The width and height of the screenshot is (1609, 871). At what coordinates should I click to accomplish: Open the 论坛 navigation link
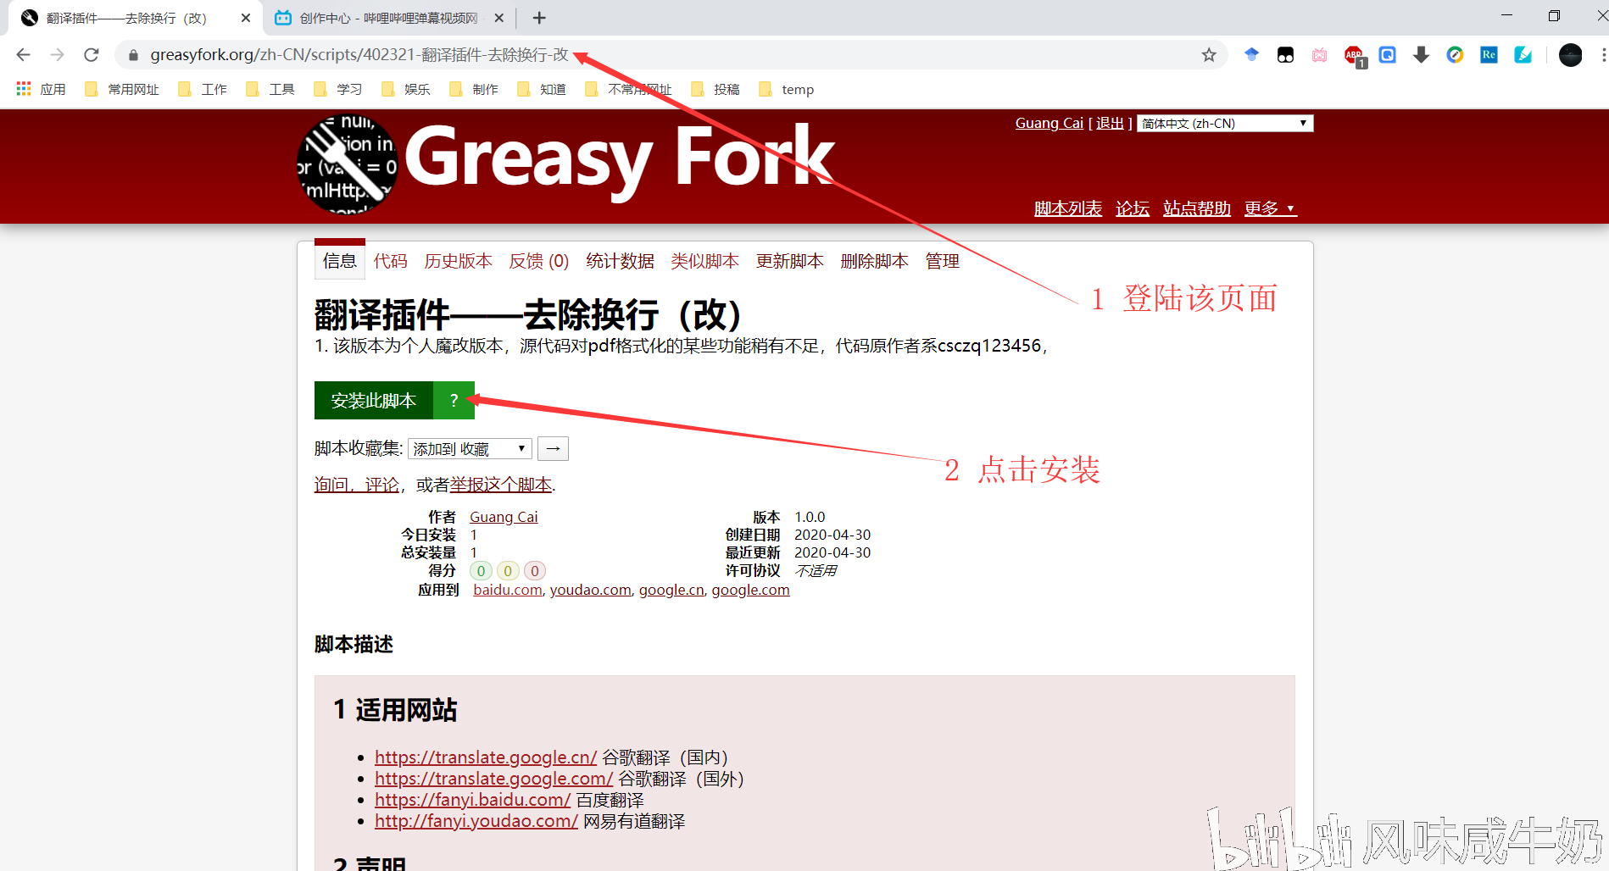pyautogui.click(x=1133, y=208)
